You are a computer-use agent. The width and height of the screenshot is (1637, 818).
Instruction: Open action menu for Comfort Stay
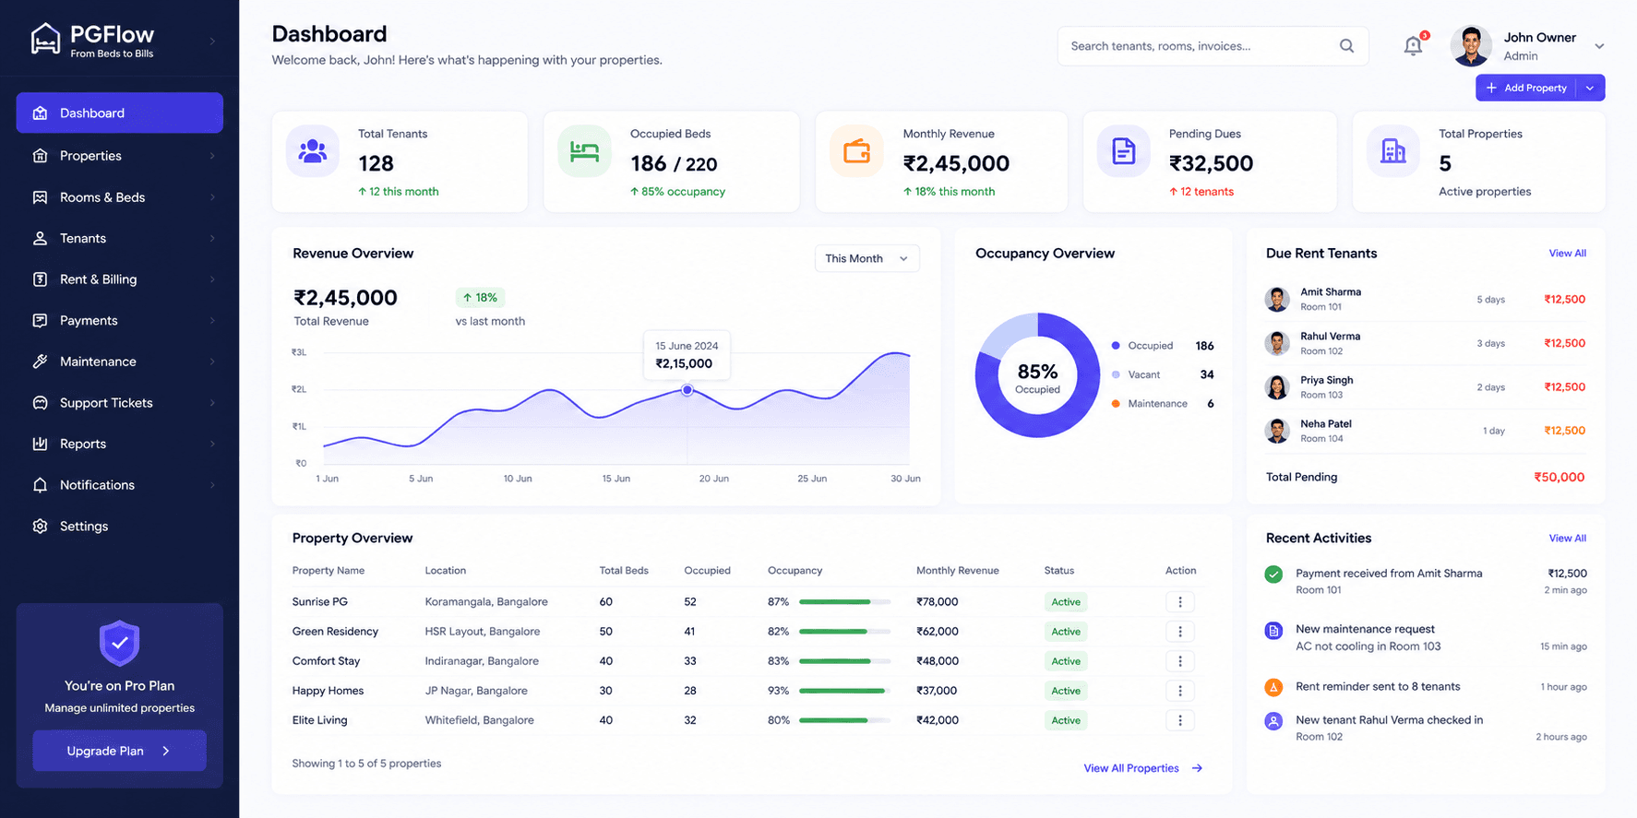point(1180,661)
